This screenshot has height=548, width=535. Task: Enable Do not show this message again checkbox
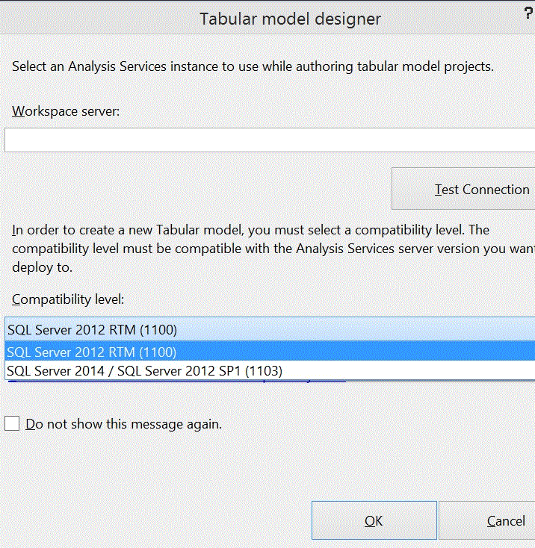(x=12, y=424)
